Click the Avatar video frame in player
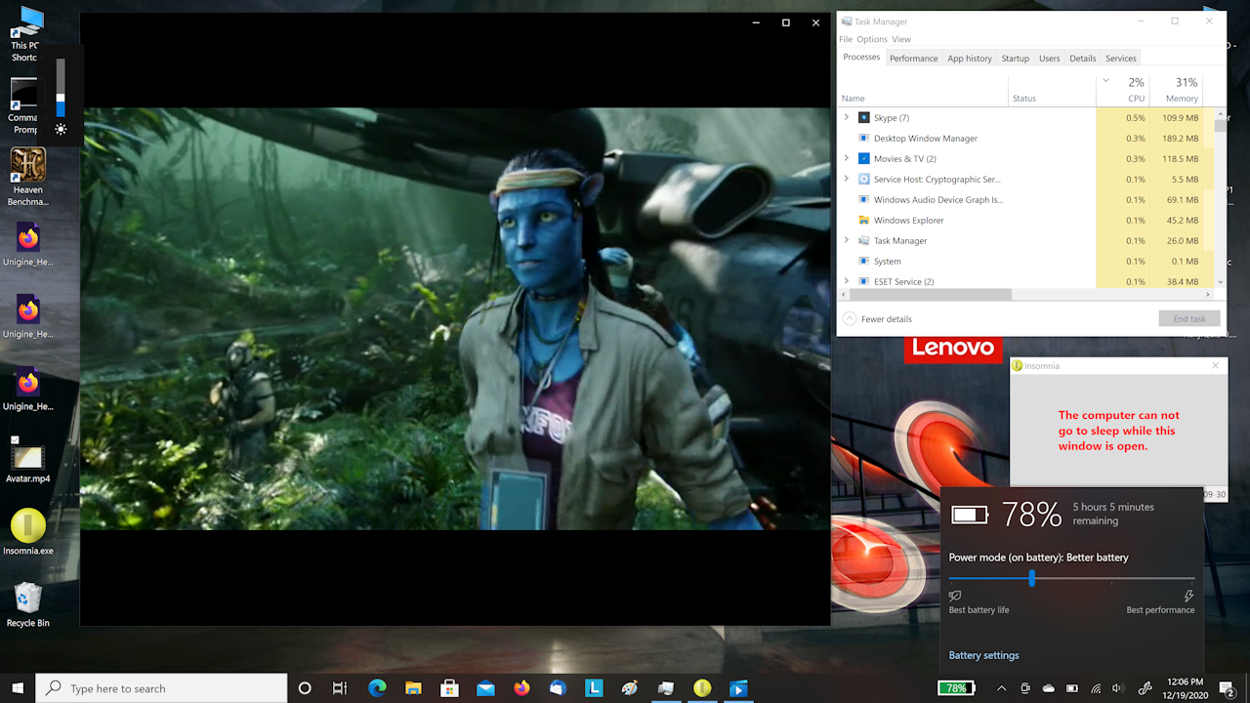The width and height of the screenshot is (1250, 703). [x=455, y=318]
